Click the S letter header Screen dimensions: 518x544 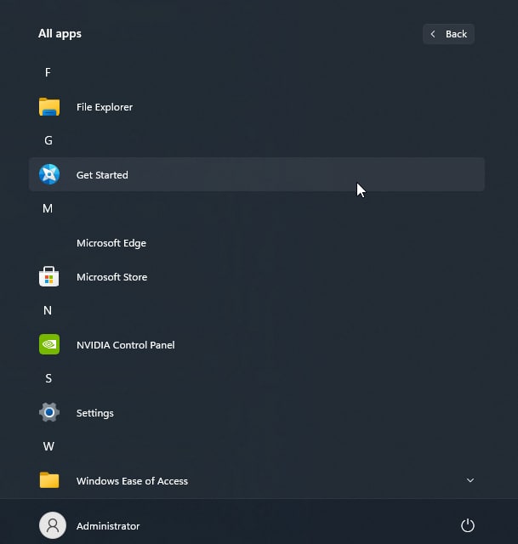click(48, 378)
